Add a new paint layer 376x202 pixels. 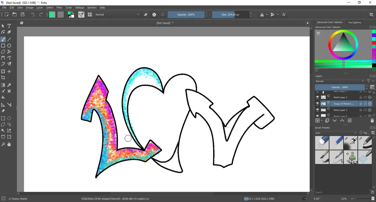click(317, 121)
